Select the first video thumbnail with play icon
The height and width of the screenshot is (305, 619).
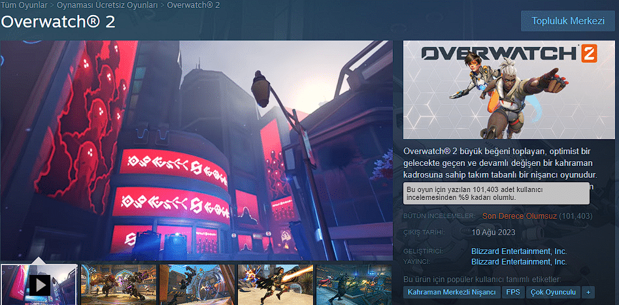coord(39,285)
